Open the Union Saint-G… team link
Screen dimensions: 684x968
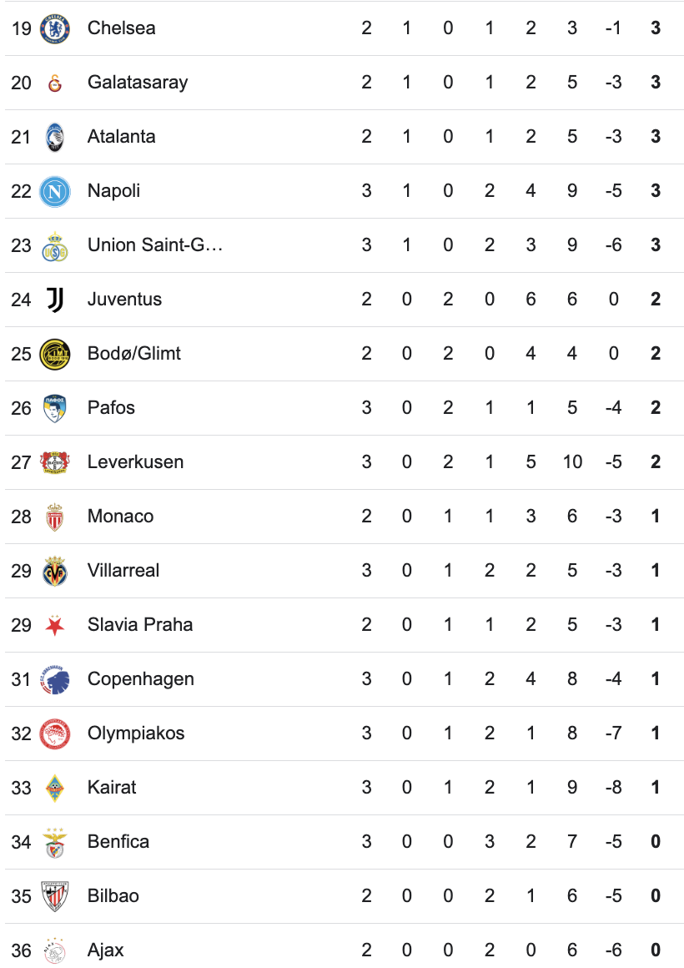155,245
